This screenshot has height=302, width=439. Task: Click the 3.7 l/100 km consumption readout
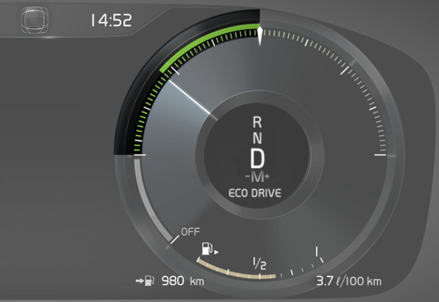(x=349, y=281)
